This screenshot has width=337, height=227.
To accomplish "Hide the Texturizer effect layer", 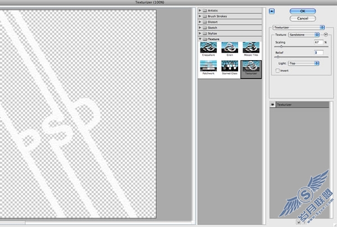I will (272, 105).
